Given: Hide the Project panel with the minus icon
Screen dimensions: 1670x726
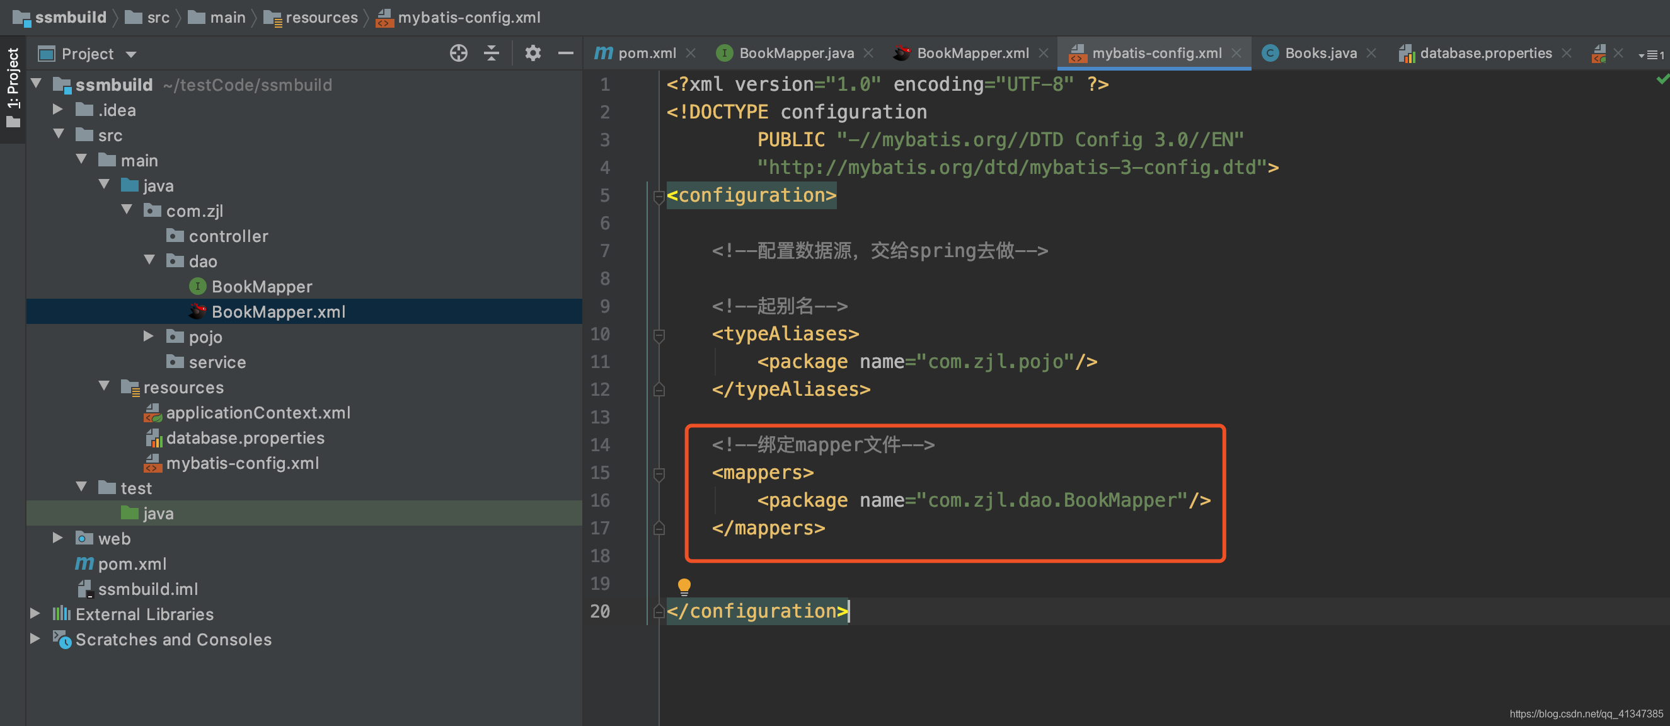Looking at the screenshot, I should tap(566, 53).
